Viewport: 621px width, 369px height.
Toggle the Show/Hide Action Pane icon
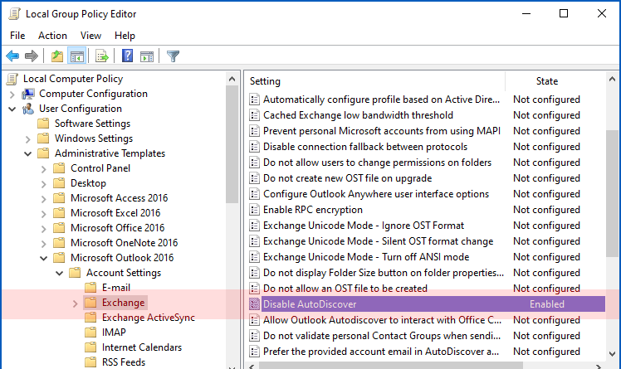[147, 56]
